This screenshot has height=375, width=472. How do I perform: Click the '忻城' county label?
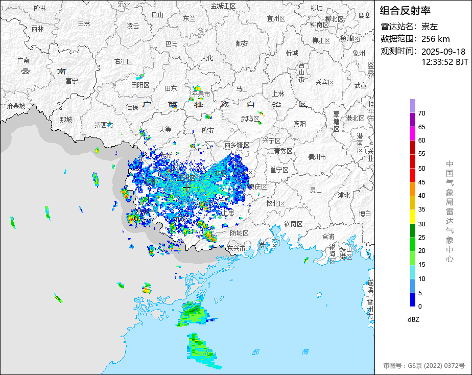click(292, 53)
